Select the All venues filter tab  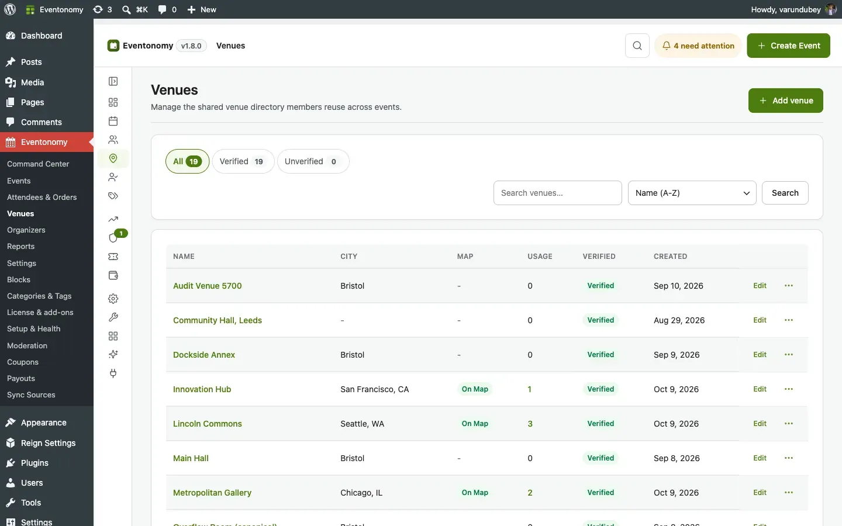coord(187,161)
